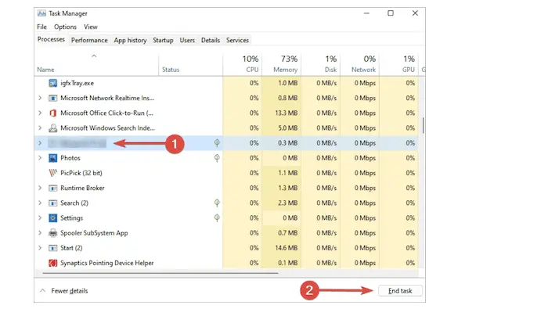Click the Search (2) process icon
The height and width of the screenshot is (309, 548).
(x=52, y=203)
